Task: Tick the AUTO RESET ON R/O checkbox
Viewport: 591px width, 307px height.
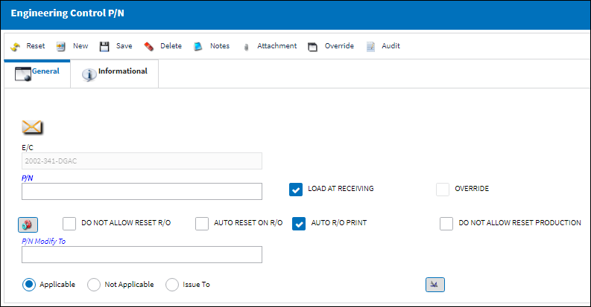Action: pos(202,224)
